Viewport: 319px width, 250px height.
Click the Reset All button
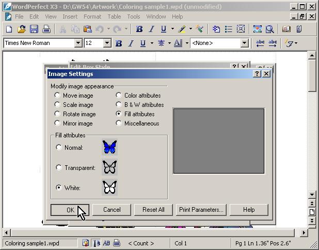[153, 210]
